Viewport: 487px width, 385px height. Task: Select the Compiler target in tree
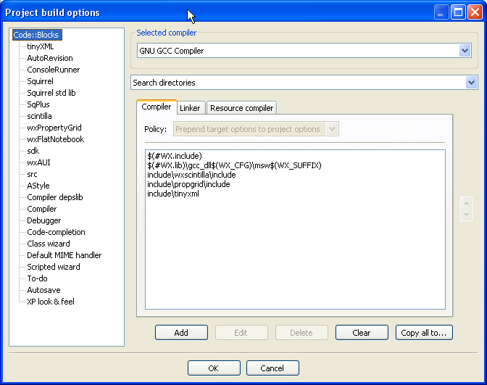pos(41,209)
